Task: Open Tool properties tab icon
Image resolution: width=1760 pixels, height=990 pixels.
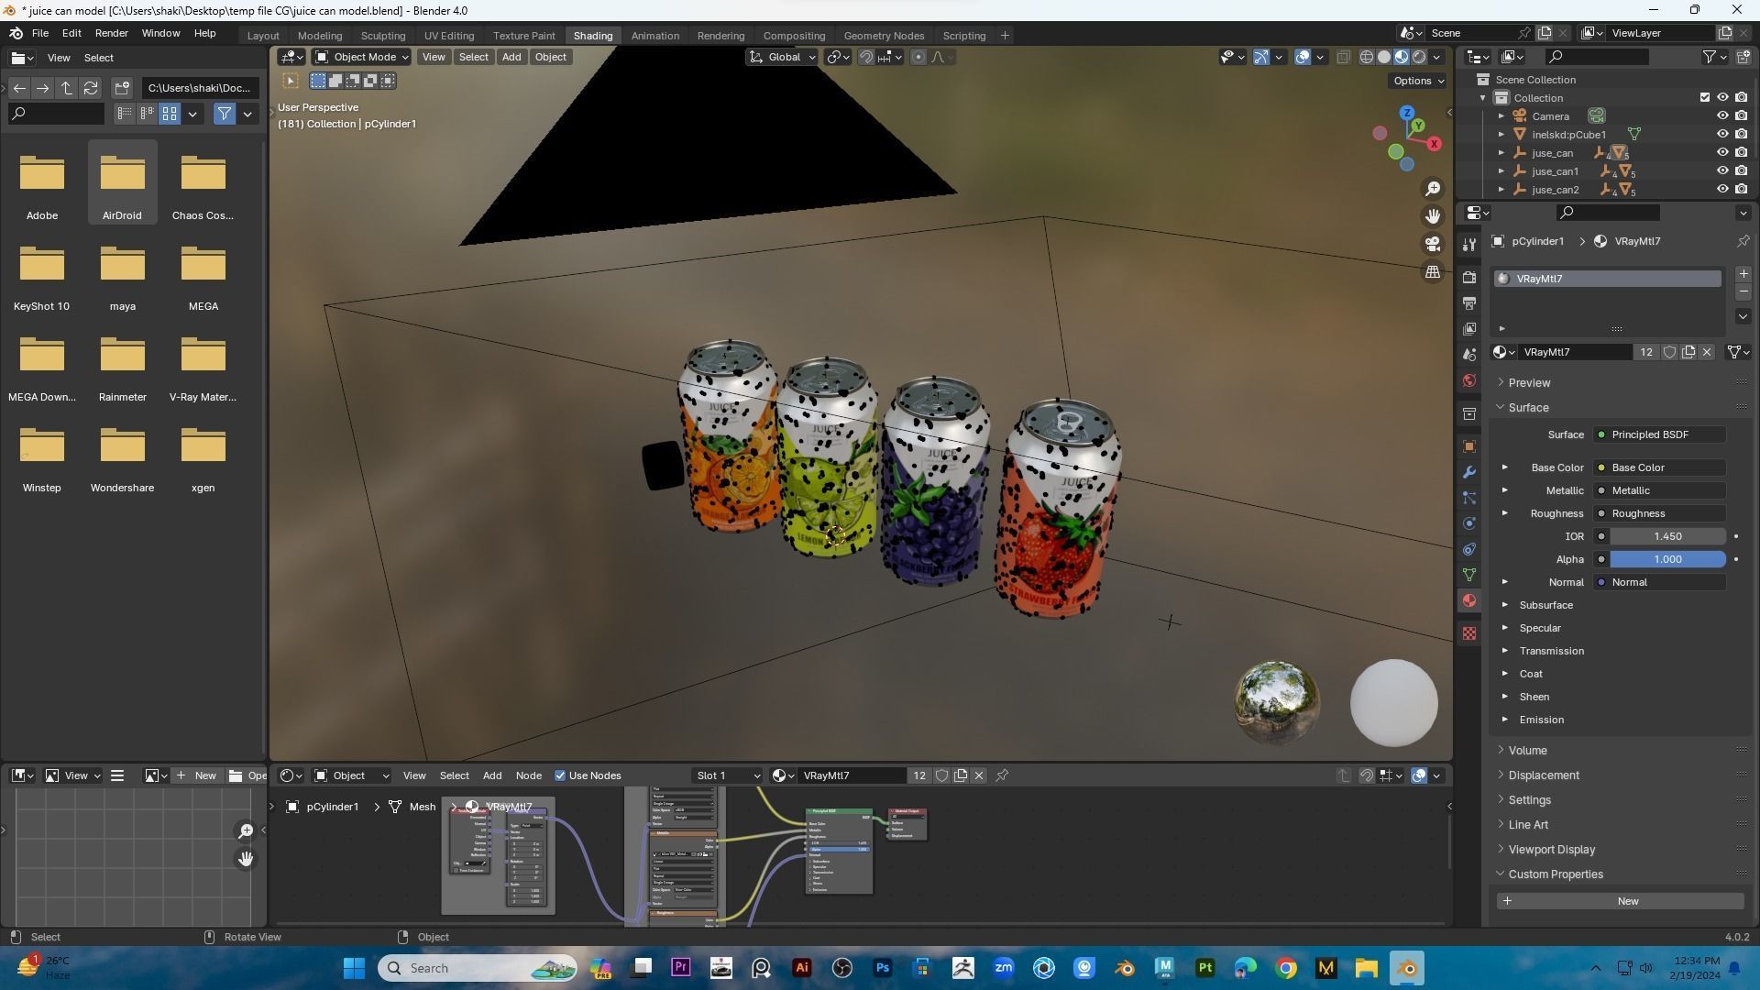Action: click(1469, 244)
